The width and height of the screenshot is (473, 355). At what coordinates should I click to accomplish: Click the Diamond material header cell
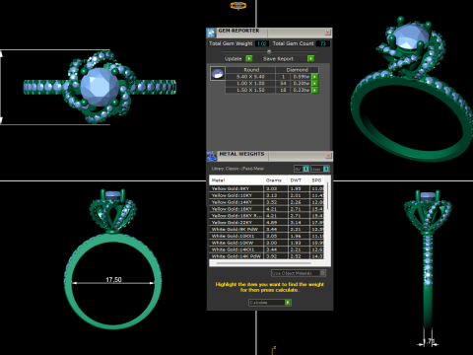297,70
